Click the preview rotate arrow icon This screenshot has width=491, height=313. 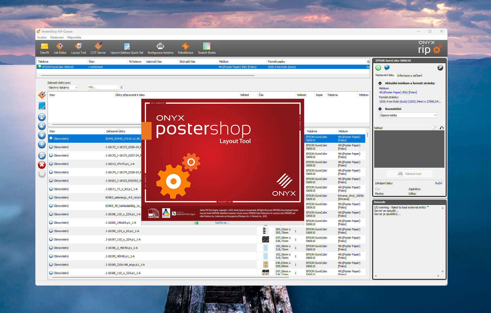pos(442,128)
